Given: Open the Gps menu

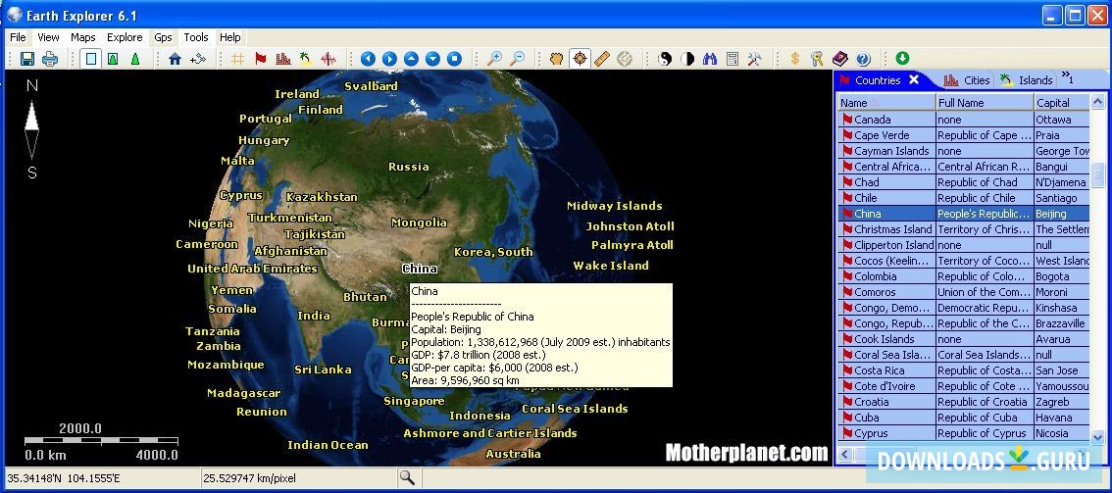Looking at the screenshot, I should pos(163,37).
